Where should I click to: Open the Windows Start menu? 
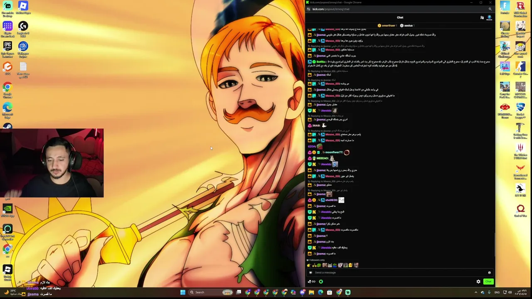pyautogui.click(x=182, y=292)
